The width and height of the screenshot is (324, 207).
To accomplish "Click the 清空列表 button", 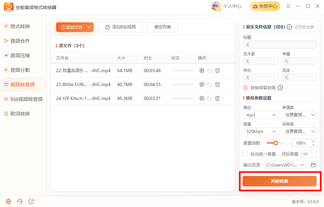I will [162, 27].
